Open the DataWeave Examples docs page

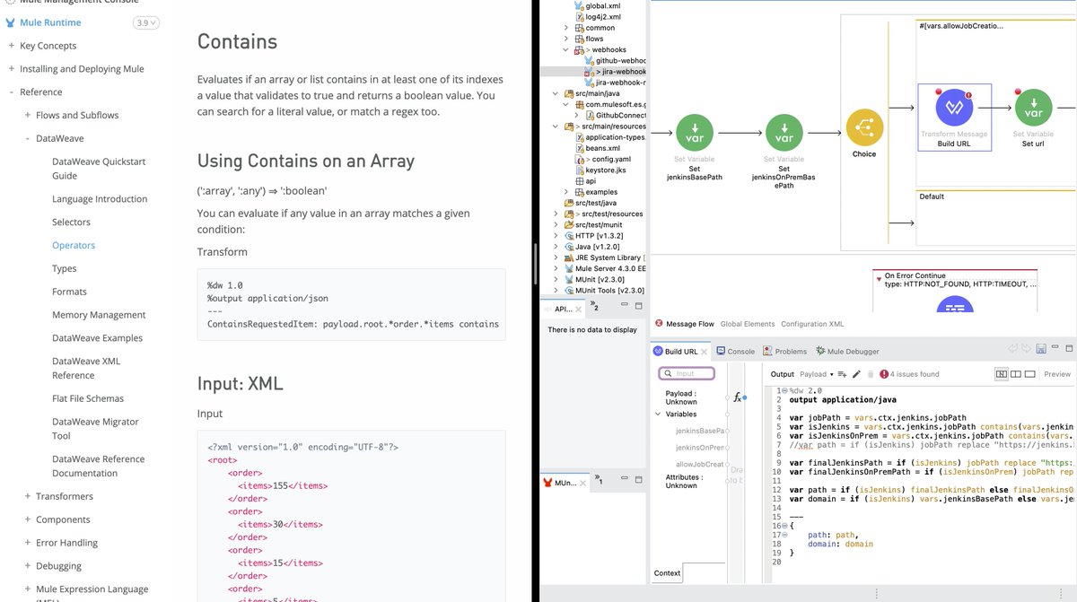coord(97,338)
